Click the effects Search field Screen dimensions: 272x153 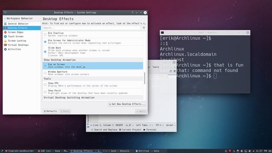92,28
